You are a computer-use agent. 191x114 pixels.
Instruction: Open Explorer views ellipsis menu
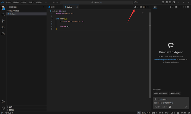[44, 7]
